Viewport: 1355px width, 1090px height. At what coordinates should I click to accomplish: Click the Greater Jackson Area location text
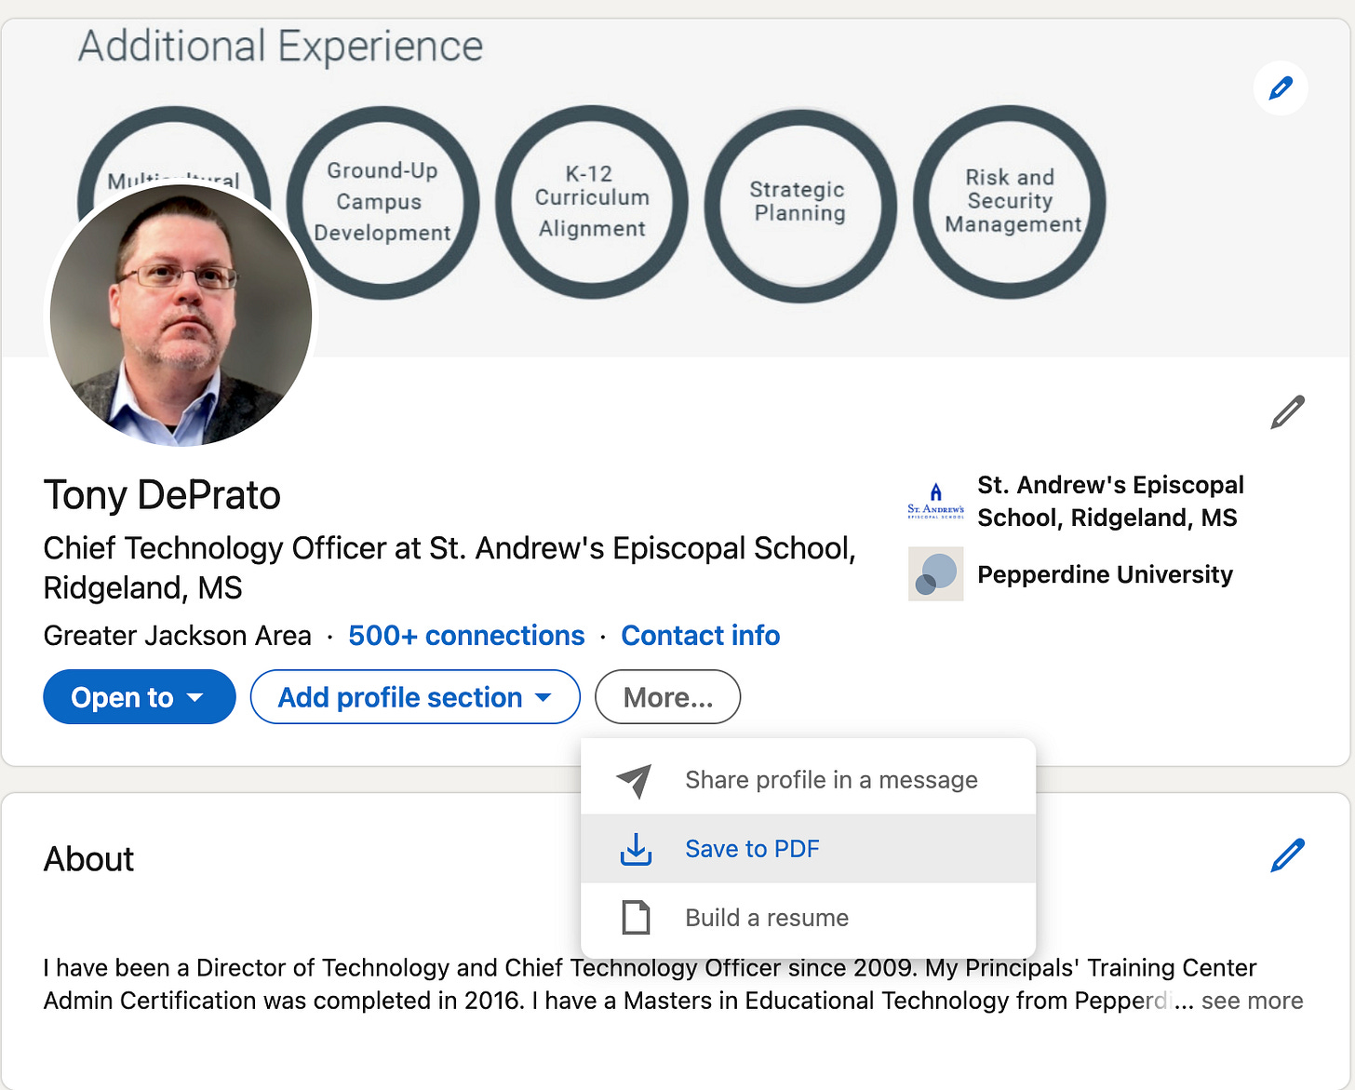tap(178, 636)
